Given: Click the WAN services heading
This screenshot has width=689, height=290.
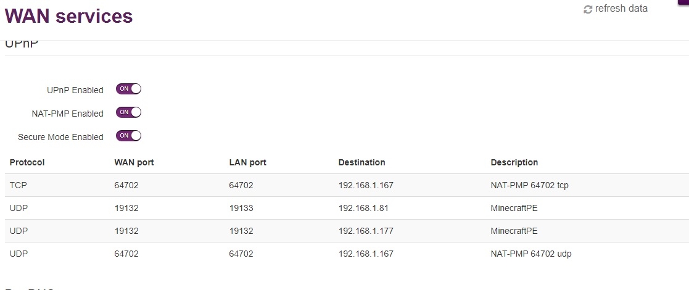Looking at the screenshot, I should pyautogui.click(x=69, y=17).
